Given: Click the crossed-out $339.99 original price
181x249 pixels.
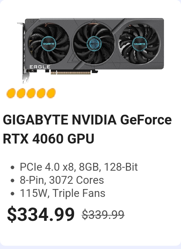Looking at the screenshot, I should pos(103,215).
